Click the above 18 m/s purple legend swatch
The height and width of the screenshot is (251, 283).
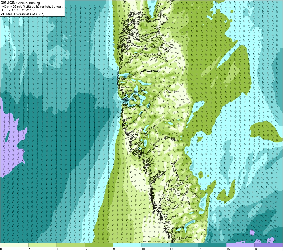[269, 245]
